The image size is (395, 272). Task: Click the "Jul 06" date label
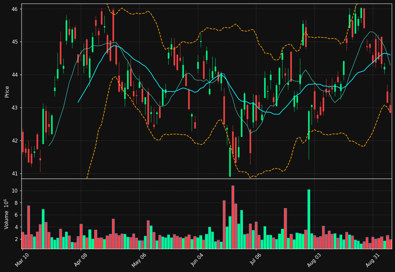pos(256,259)
